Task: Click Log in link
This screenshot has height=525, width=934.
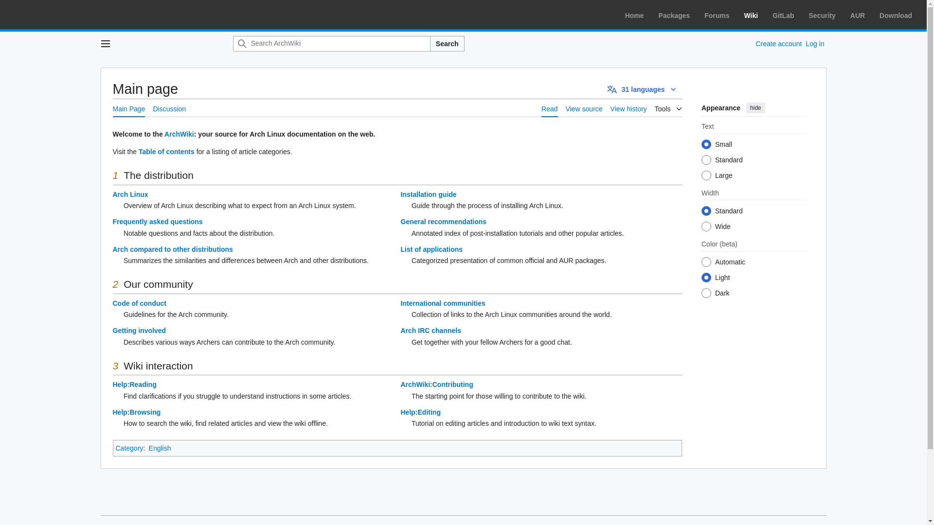Action: point(815,44)
